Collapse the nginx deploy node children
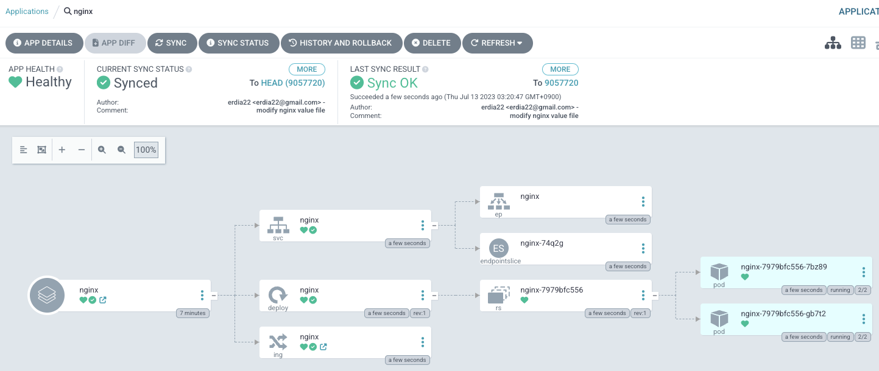 [x=434, y=296]
